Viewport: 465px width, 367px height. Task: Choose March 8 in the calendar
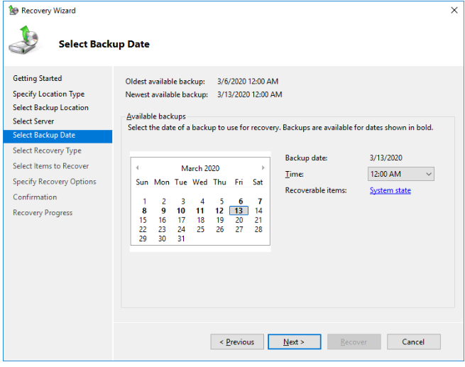tap(144, 211)
